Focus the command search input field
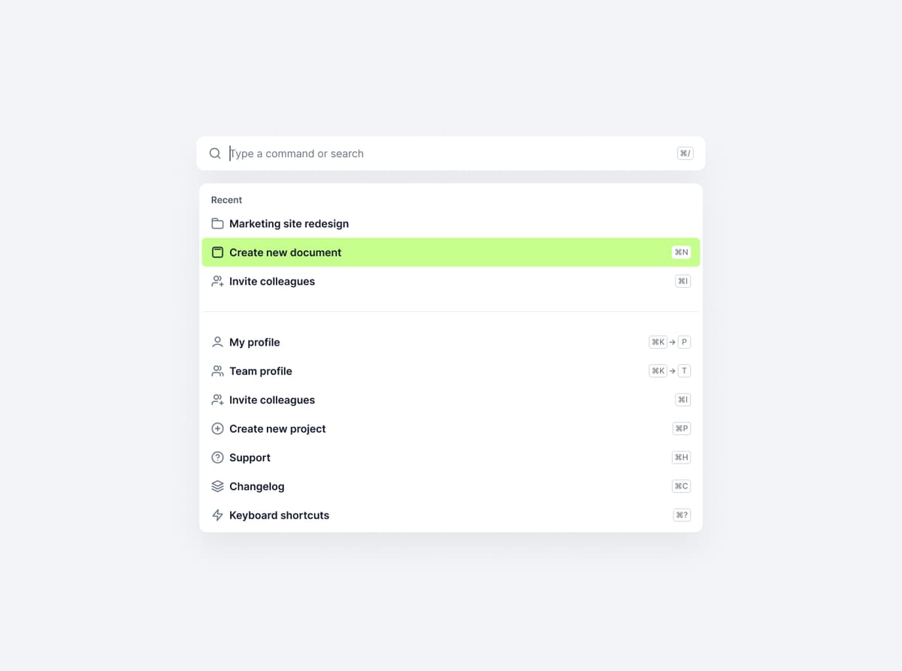Viewport: 902px width, 671px height. coord(451,153)
